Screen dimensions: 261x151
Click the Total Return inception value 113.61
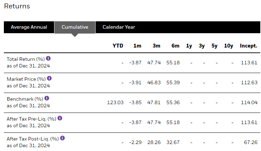[x=249, y=63]
